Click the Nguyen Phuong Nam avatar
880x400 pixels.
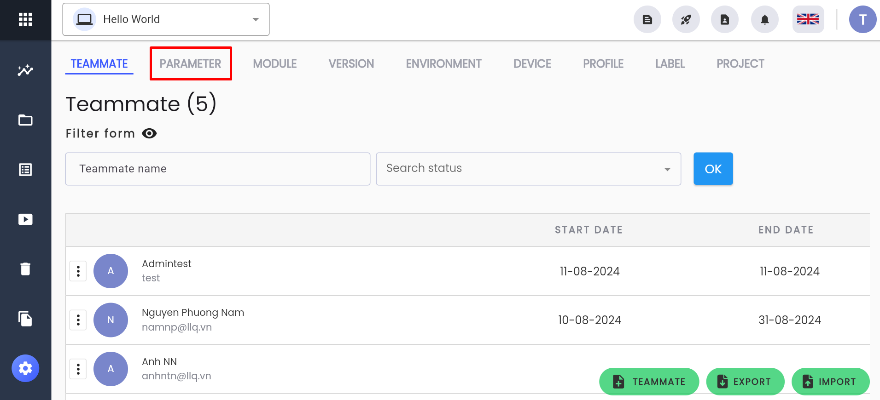(x=111, y=320)
